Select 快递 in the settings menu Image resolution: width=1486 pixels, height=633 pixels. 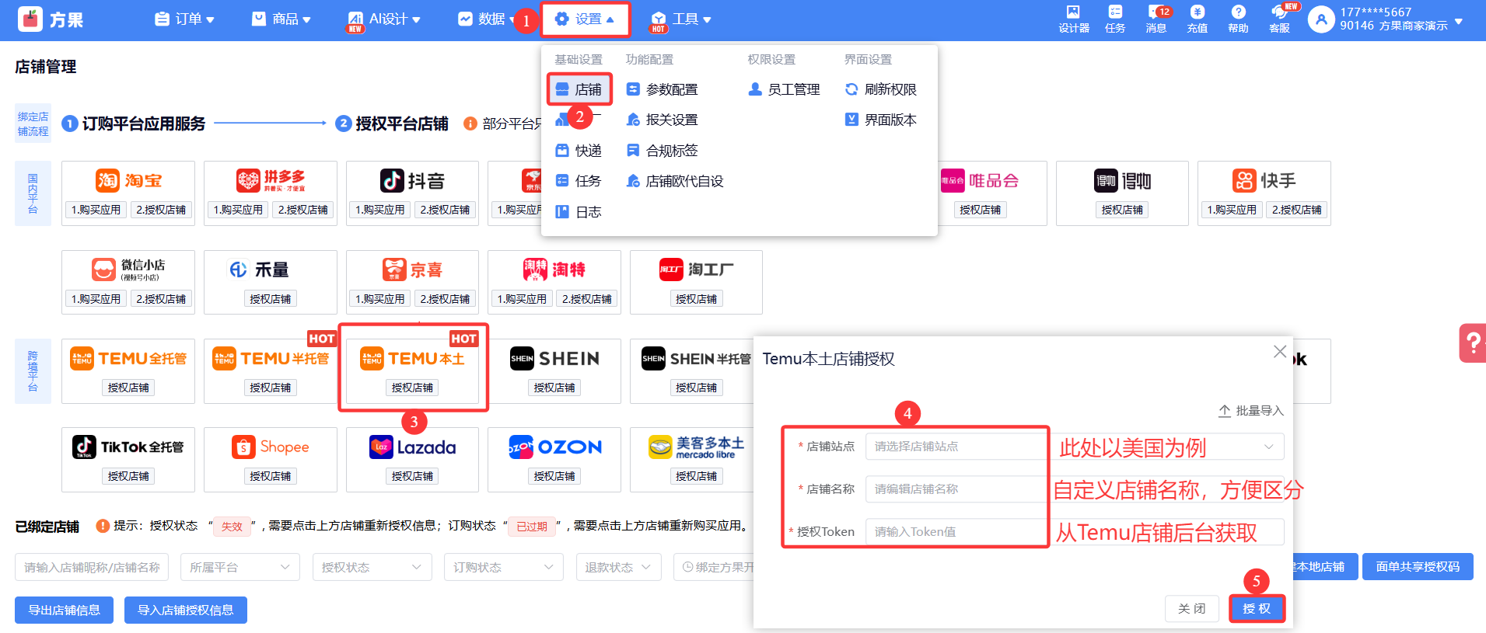coord(579,151)
